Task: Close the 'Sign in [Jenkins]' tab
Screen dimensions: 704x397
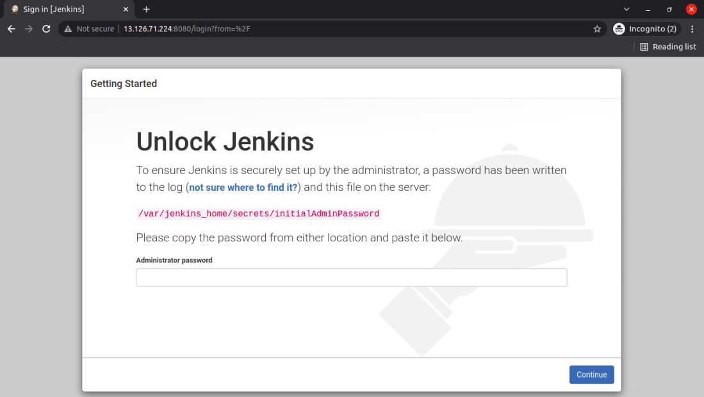Action: click(126, 10)
